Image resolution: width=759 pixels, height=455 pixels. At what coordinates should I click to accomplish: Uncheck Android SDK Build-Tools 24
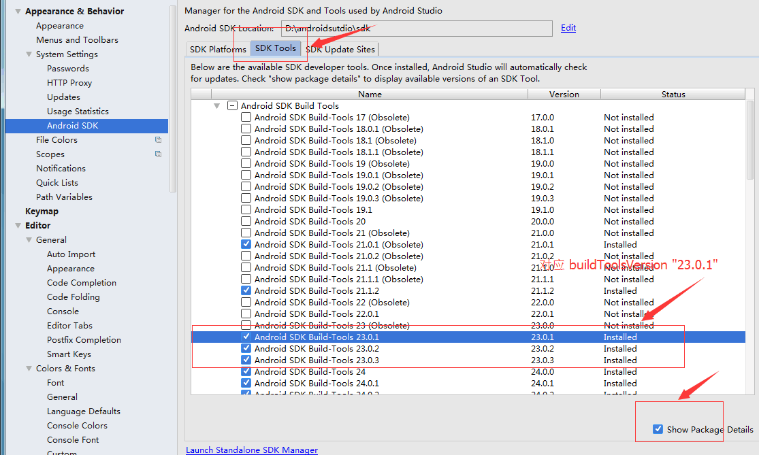coord(246,371)
